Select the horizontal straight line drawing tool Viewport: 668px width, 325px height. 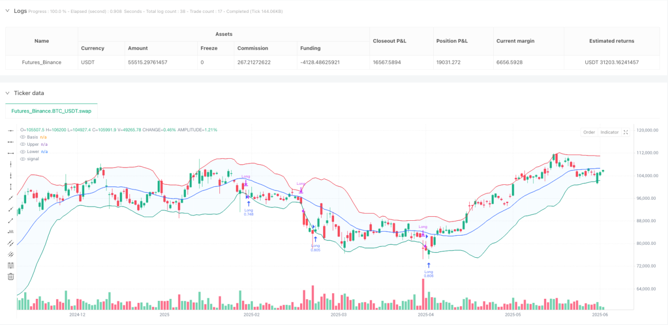pyautogui.click(x=11, y=131)
